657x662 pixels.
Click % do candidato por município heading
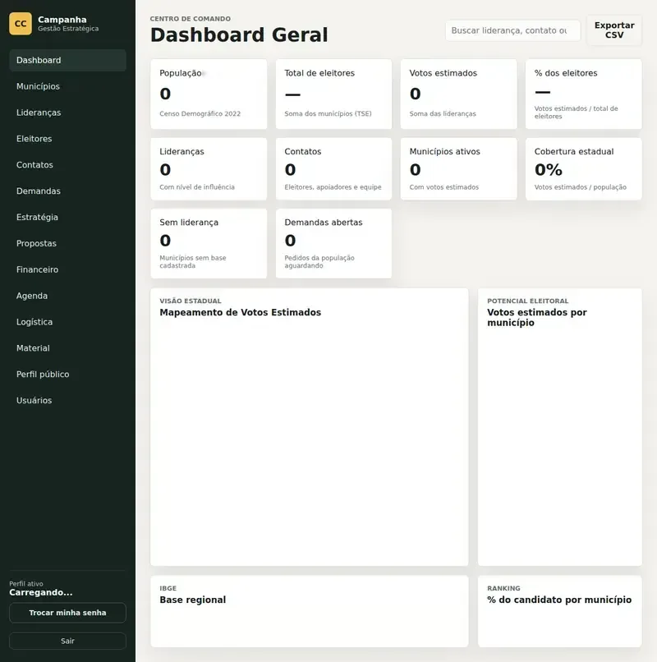559,600
